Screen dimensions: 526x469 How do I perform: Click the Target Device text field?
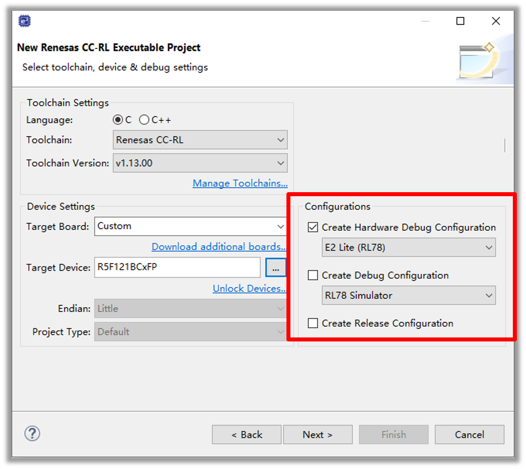(x=177, y=267)
